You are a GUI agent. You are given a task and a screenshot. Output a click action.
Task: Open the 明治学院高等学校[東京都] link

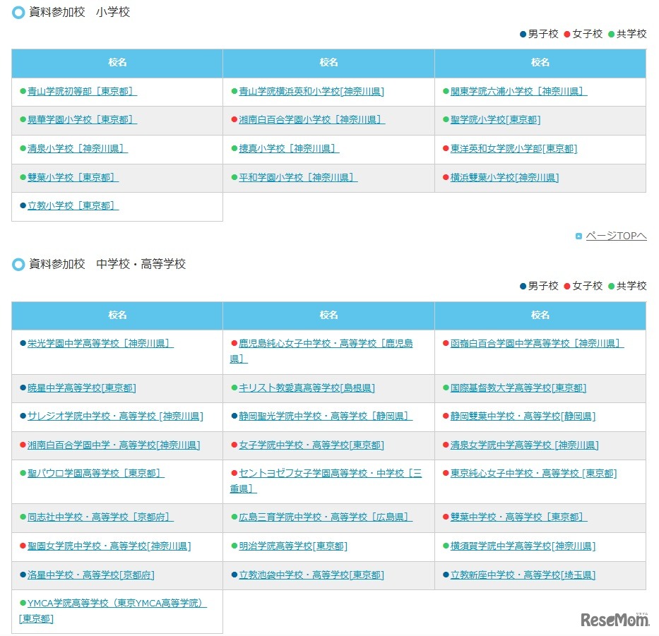tap(290, 546)
